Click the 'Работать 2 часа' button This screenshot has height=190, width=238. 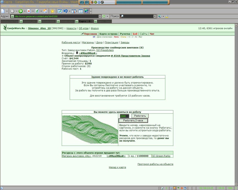pos(133,121)
